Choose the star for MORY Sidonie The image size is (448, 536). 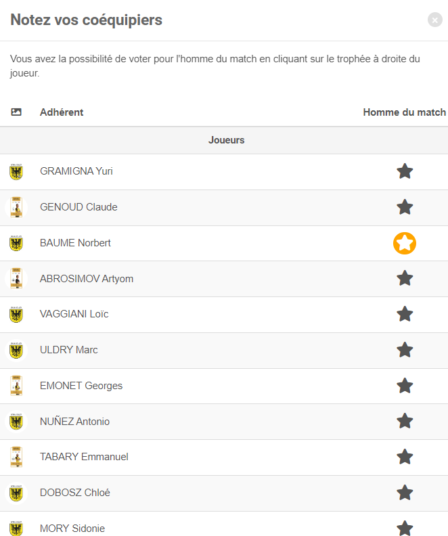click(x=405, y=528)
